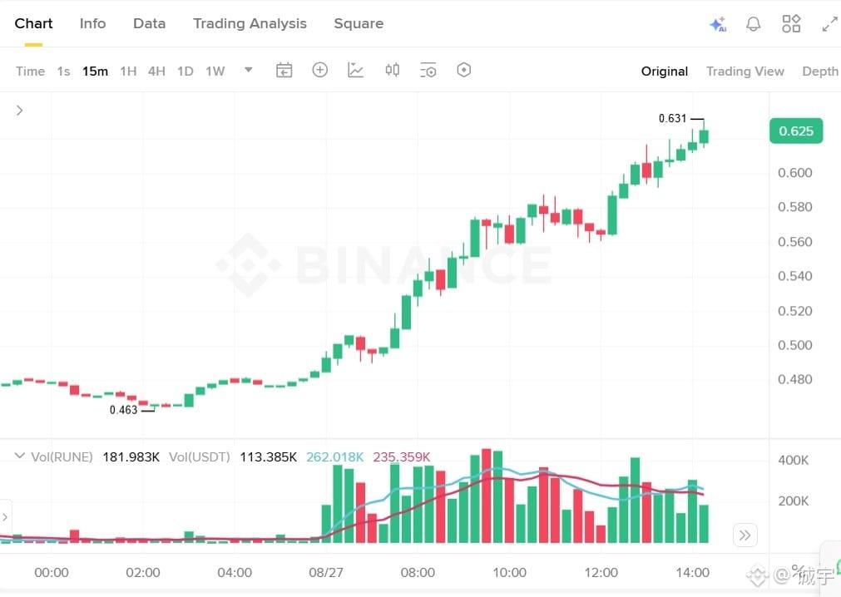Open the AI sparkle assistant icon

[718, 24]
